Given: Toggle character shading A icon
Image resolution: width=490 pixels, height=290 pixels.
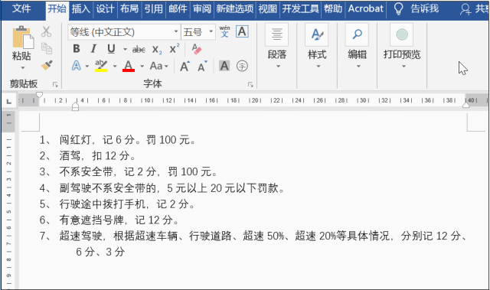Looking at the screenshot, I should 224,66.
